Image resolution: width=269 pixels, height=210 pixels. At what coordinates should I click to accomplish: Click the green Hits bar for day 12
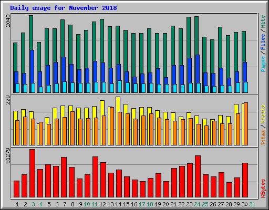click(x=102, y=41)
